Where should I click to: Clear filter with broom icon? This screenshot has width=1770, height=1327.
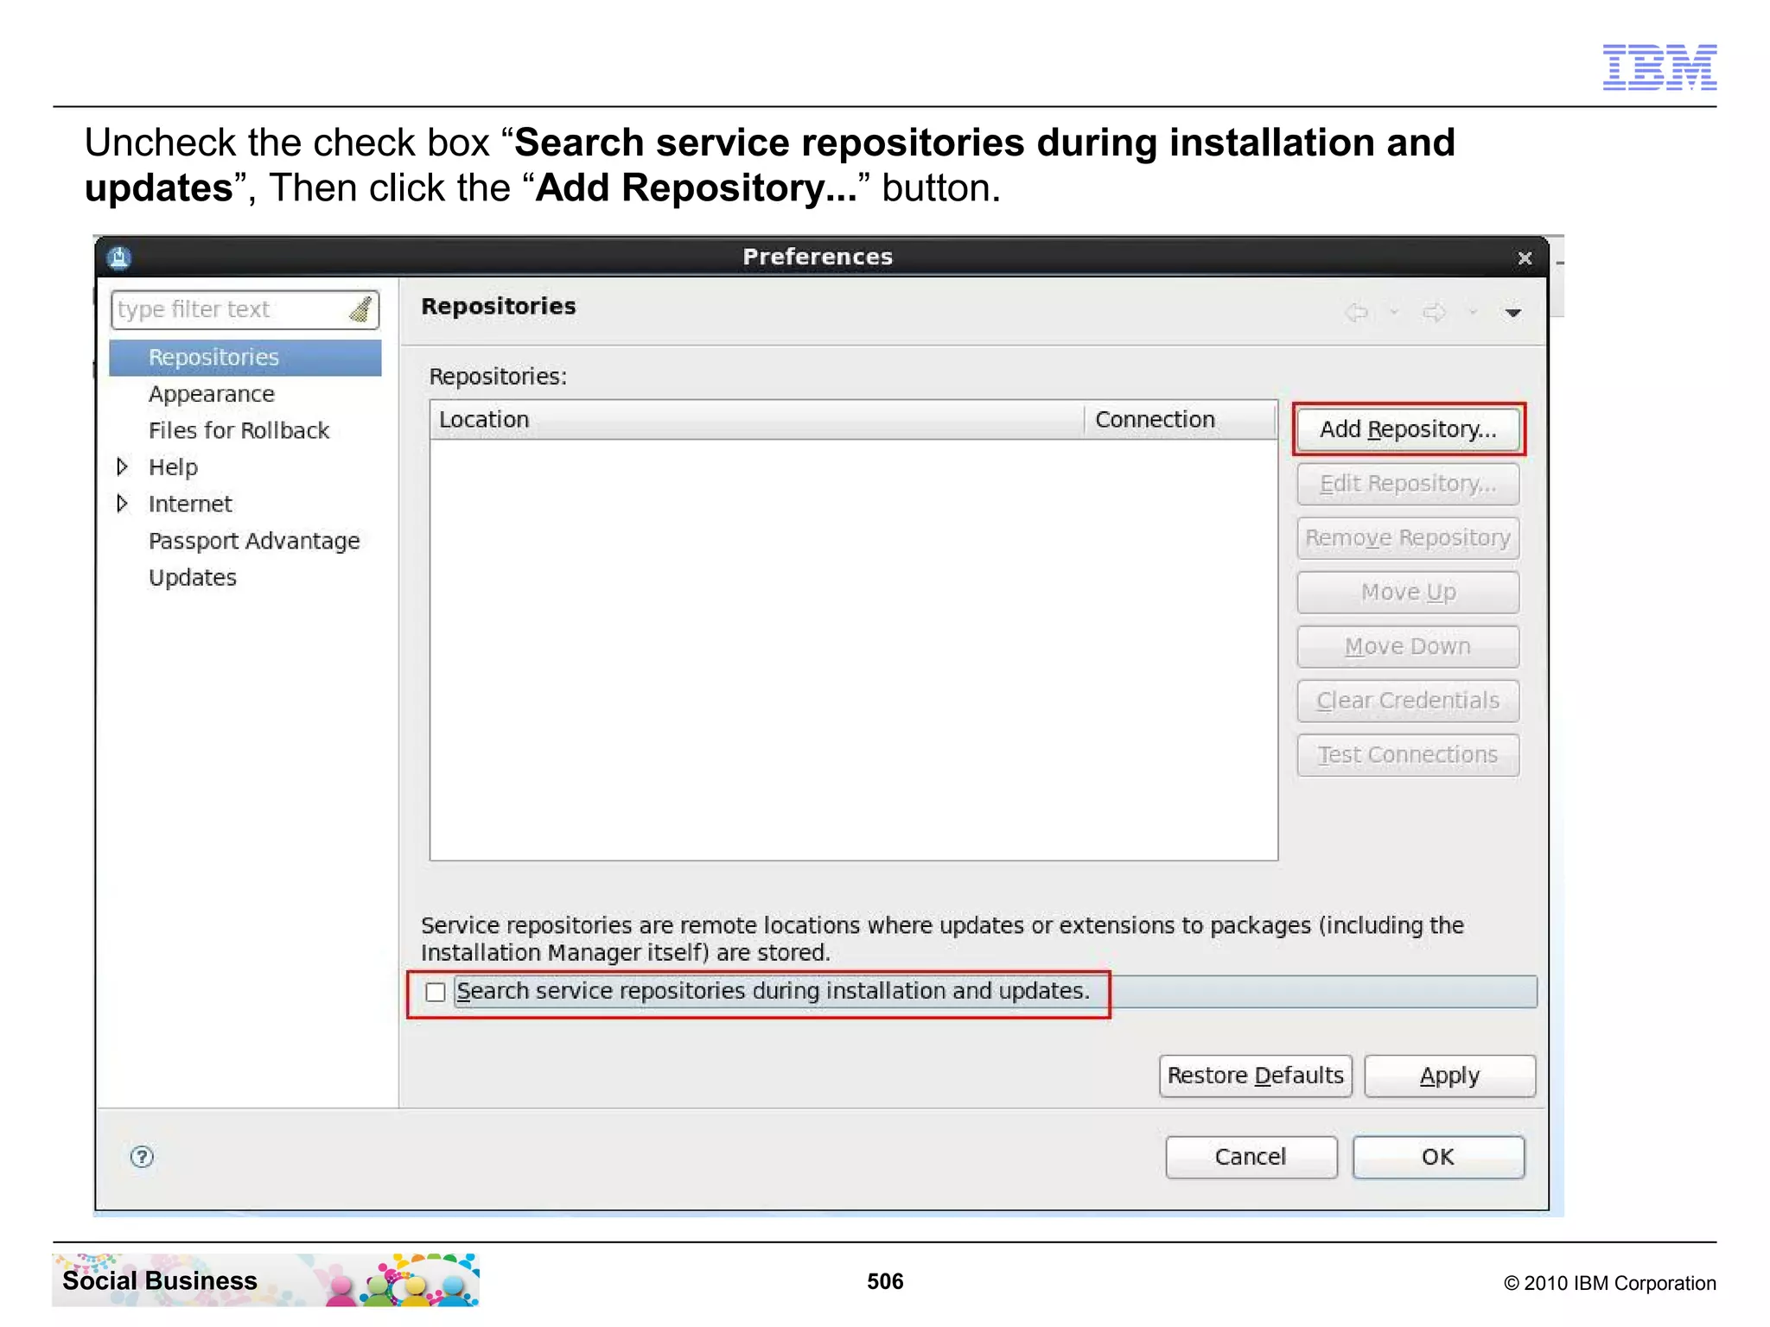click(361, 309)
